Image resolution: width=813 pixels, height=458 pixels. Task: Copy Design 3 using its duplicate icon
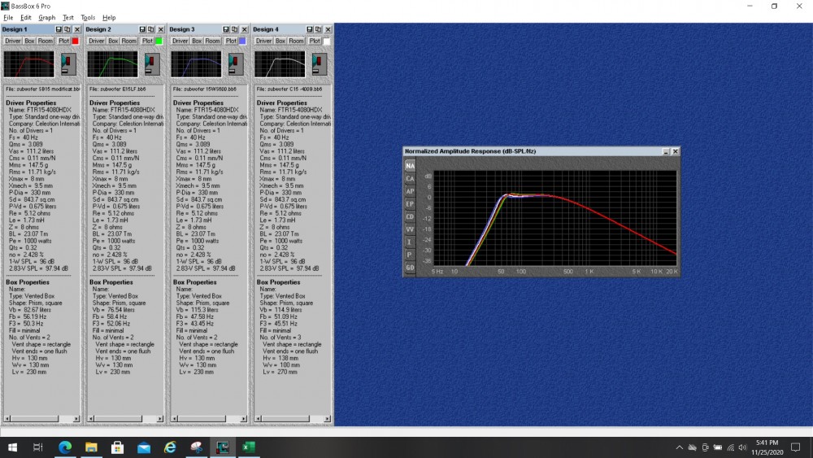coord(235,29)
